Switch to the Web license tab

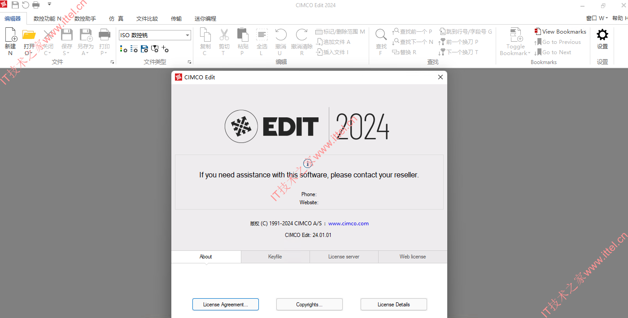(x=413, y=257)
